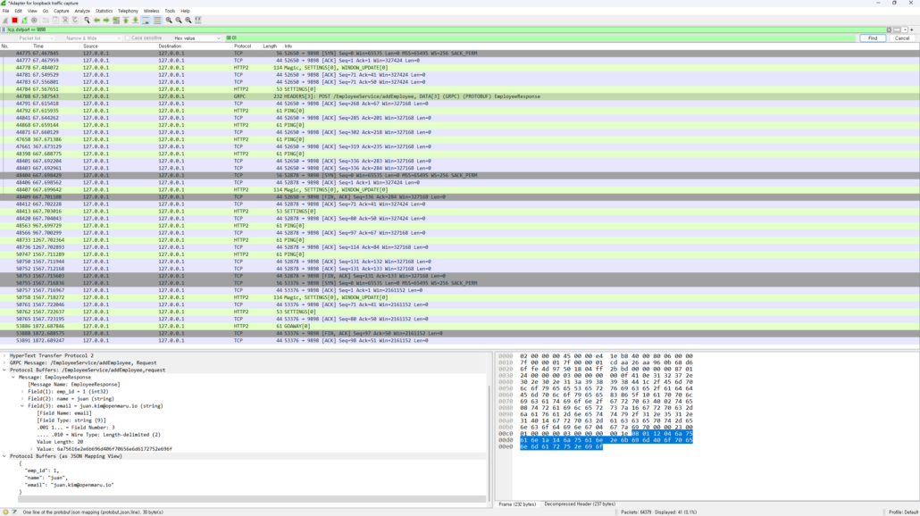
Task: Enable the Case sensitive checkbox
Action: (x=128, y=38)
